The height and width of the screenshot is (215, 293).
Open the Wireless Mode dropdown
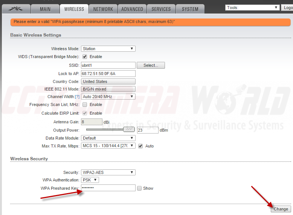(x=108, y=49)
